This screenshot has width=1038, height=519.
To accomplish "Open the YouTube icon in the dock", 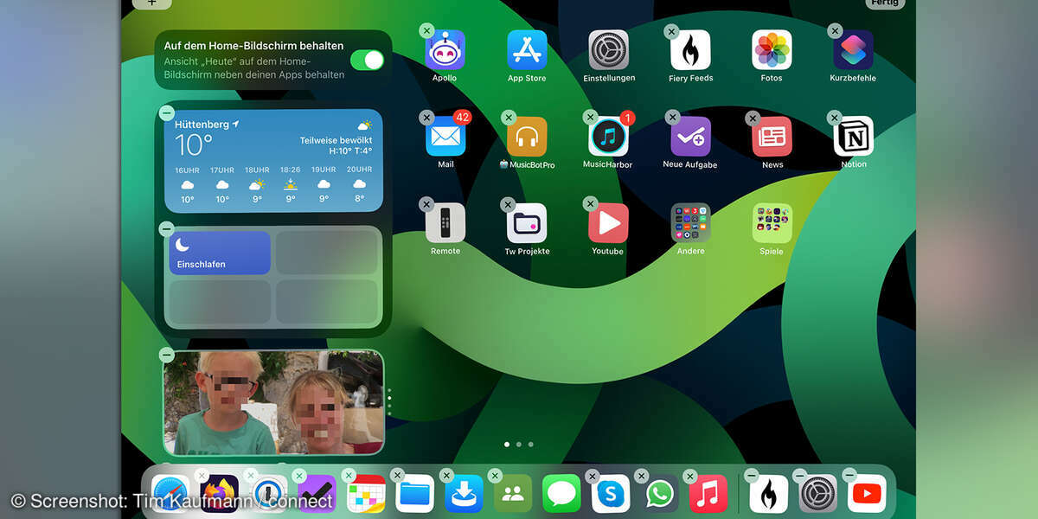I will click(867, 494).
